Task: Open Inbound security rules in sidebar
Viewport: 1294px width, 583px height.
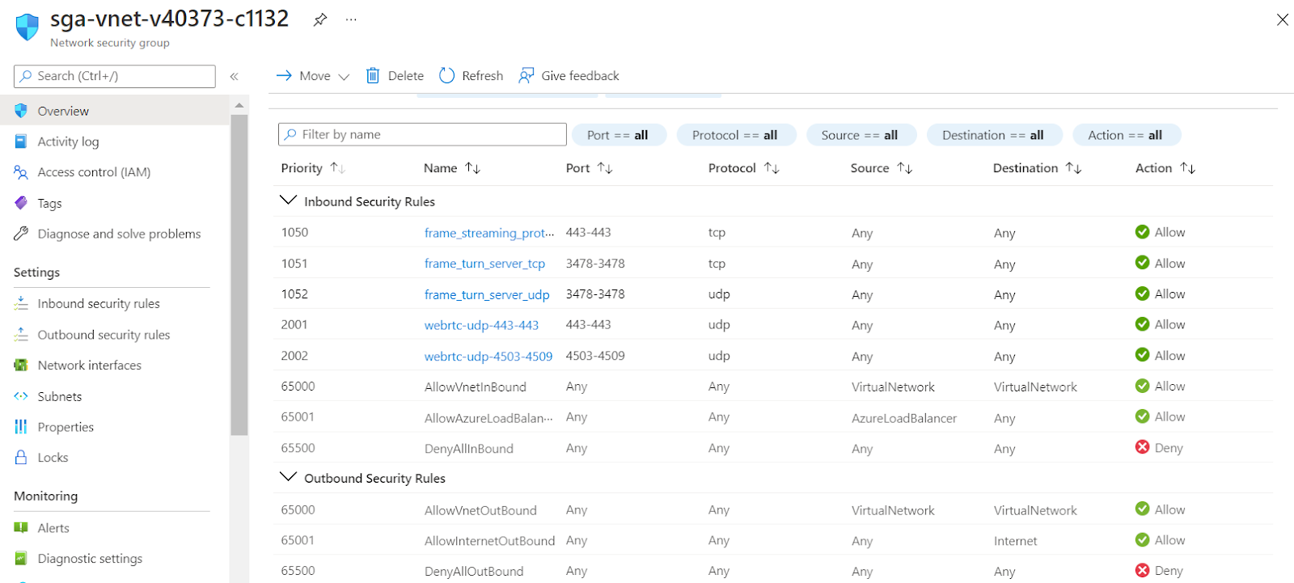Action: 99,304
